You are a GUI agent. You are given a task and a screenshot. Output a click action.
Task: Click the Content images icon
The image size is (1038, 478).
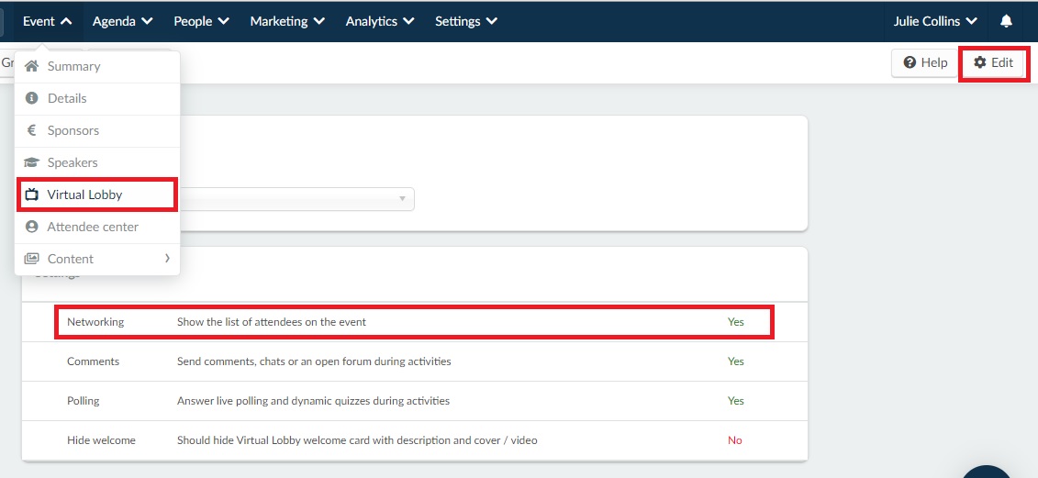tap(31, 259)
